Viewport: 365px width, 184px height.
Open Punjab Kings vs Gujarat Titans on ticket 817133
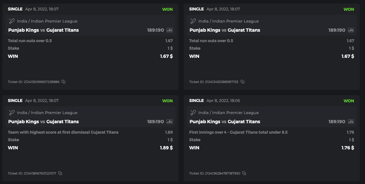tap(225, 30)
